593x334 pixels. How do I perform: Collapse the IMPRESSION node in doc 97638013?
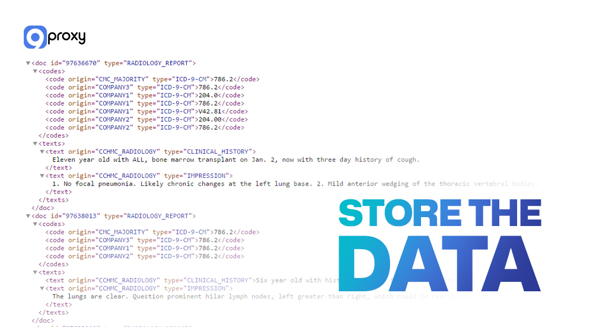[42, 288]
